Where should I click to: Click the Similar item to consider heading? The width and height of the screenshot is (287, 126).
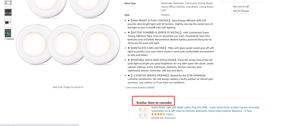pyautogui.click(x=154, y=103)
